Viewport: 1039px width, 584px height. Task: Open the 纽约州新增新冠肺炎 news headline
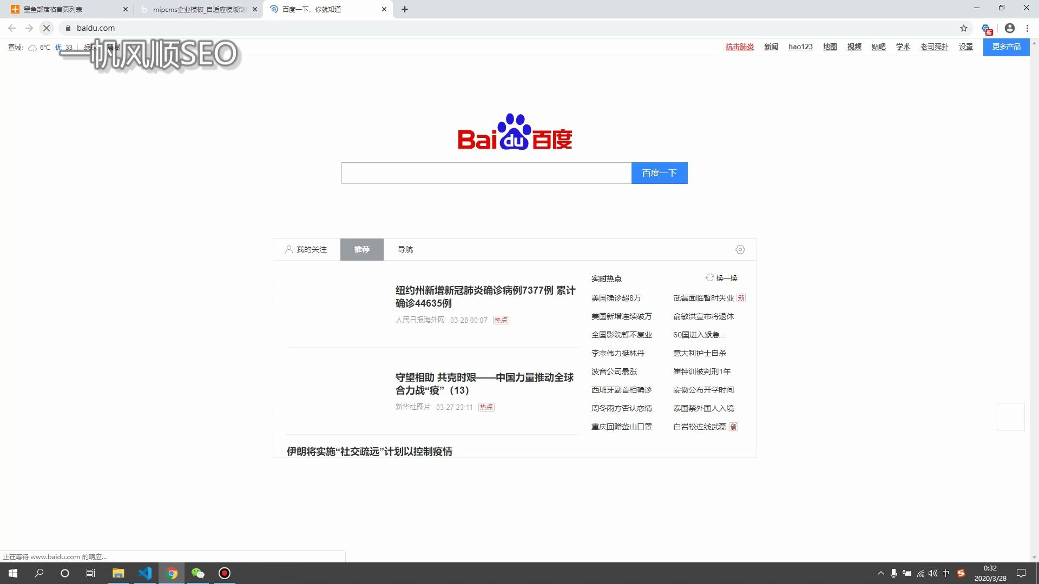(485, 297)
